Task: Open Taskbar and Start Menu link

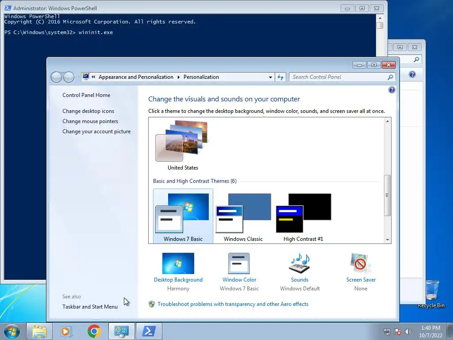Action: pyautogui.click(x=90, y=306)
